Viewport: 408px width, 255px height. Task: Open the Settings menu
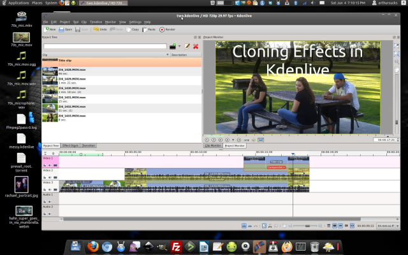coord(135,22)
